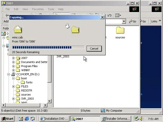Image resolution: width=163 pixels, height=122 pixels.
Task: Select SVR_2003 label in file pane
Action: click(63, 56)
